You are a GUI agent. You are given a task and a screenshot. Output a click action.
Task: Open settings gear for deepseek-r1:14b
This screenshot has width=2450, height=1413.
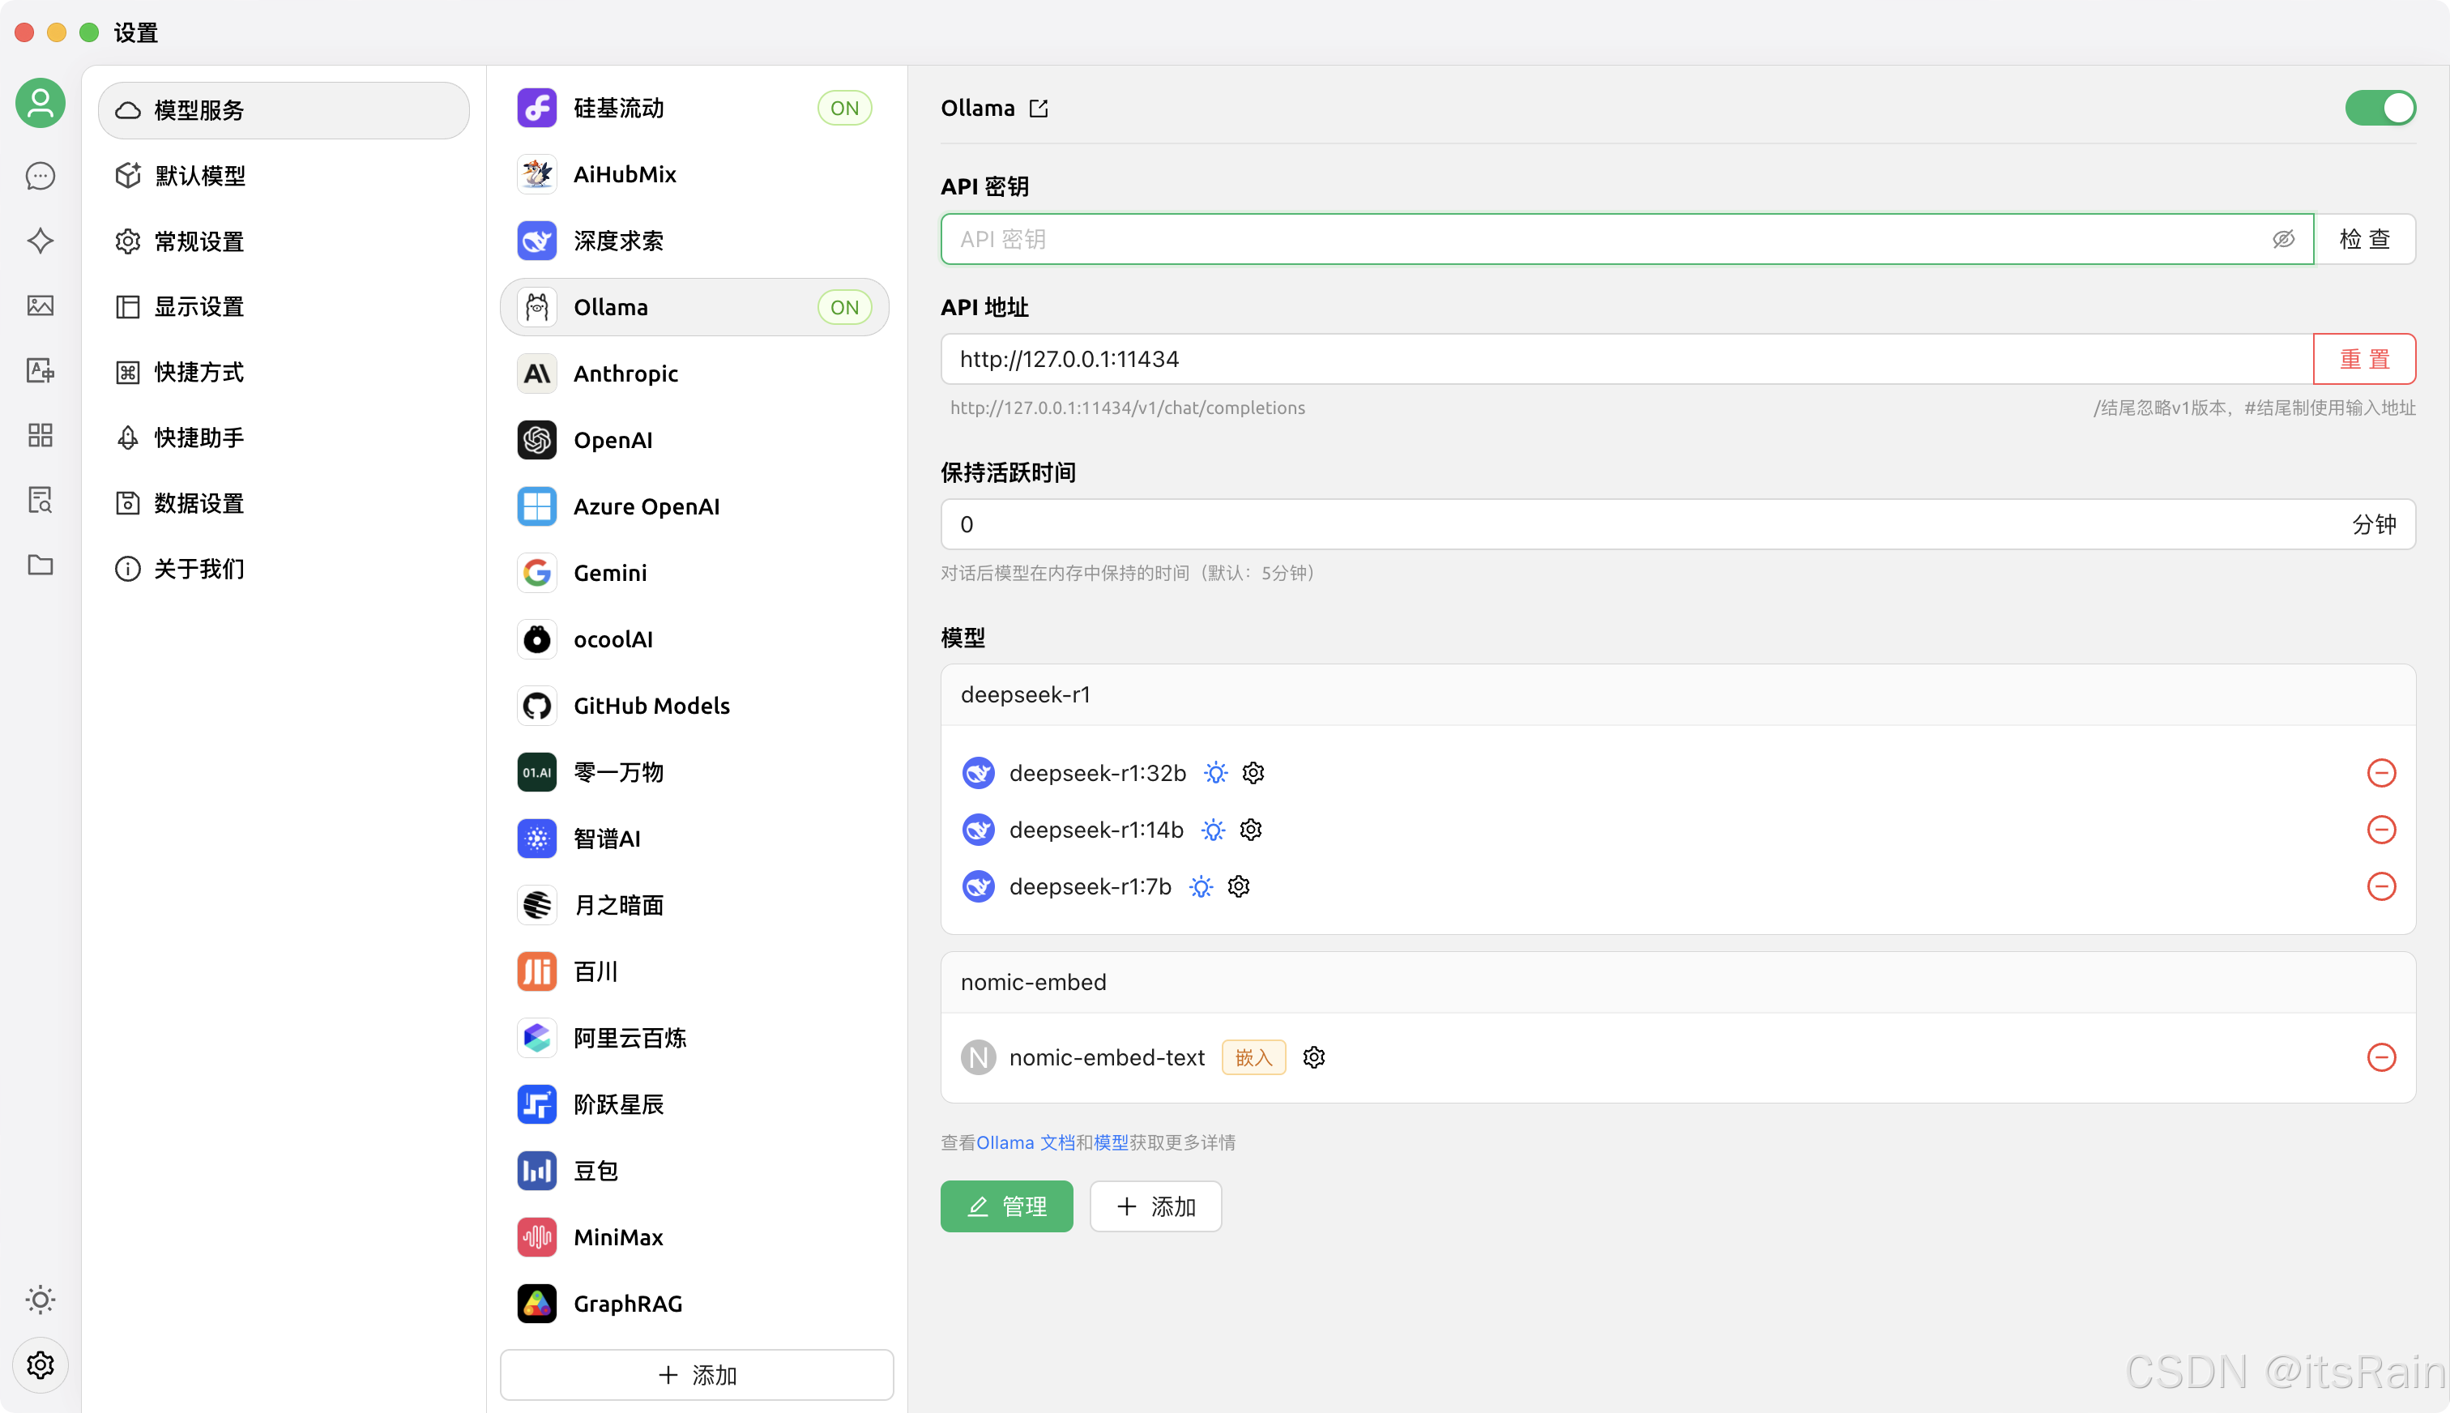tap(1251, 830)
